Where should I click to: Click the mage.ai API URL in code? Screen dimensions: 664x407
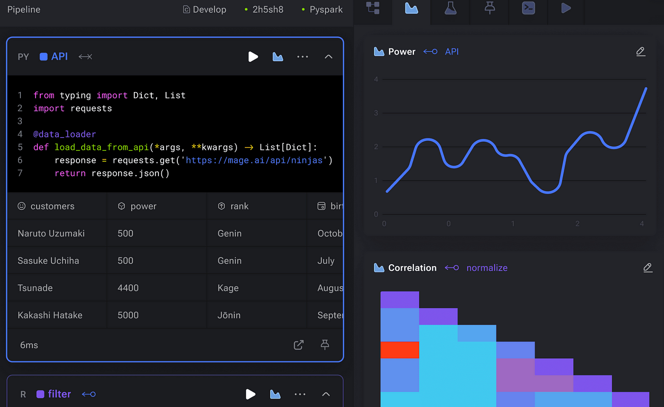coord(255,160)
